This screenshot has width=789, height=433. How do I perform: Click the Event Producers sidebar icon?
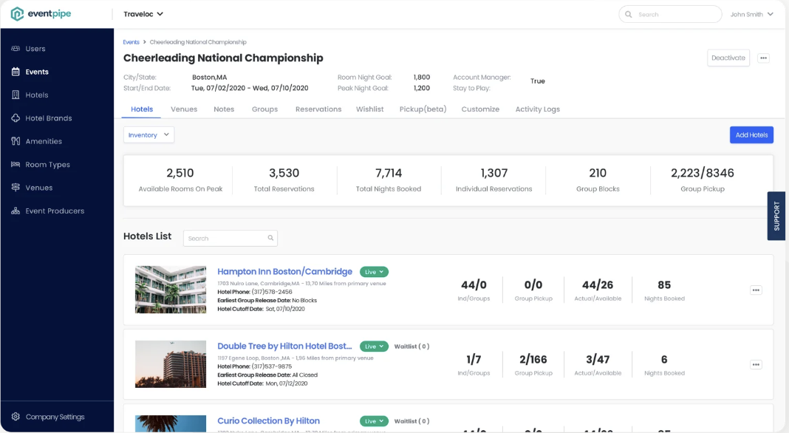(x=16, y=211)
